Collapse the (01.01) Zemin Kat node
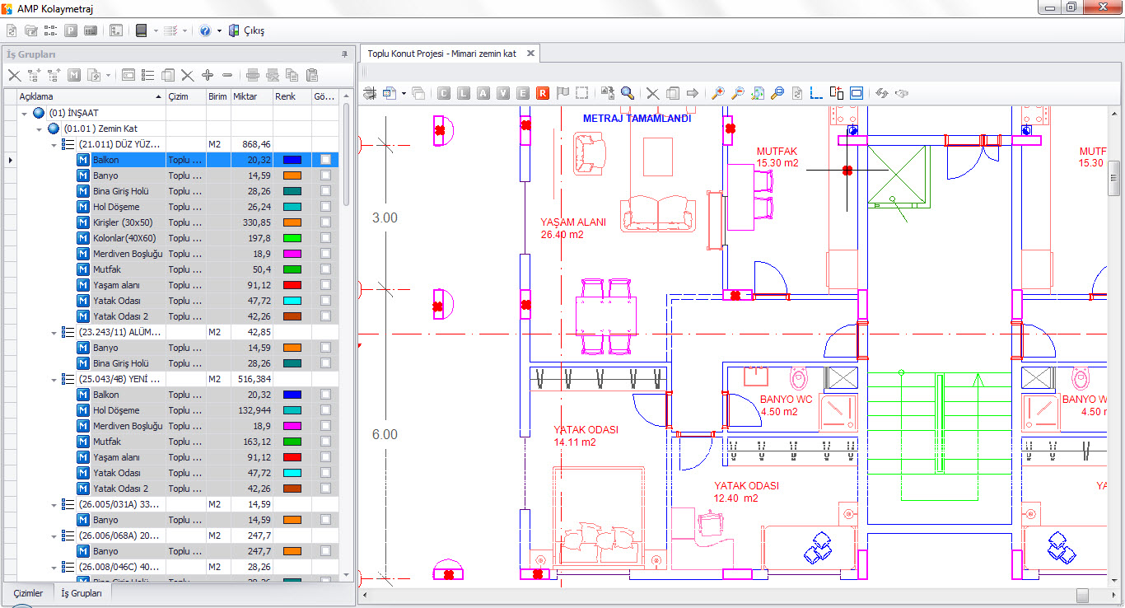 click(x=40, y=129)
